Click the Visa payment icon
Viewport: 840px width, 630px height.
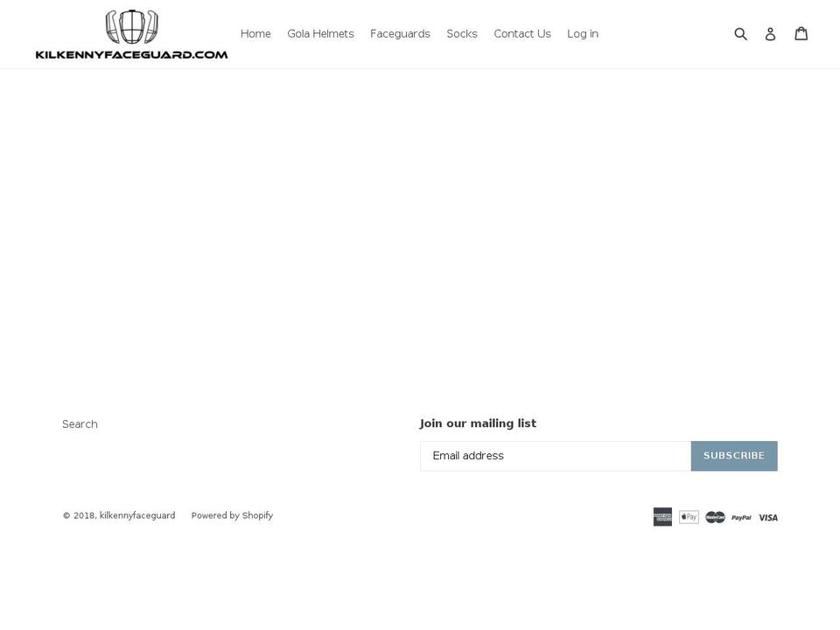[x=767, y=517]
